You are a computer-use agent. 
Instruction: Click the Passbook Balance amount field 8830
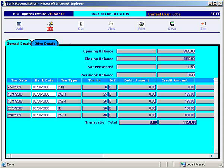click(x=176, y=75)
